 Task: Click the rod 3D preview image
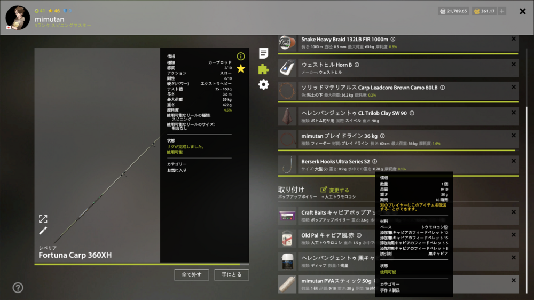[x=97, y=155]
